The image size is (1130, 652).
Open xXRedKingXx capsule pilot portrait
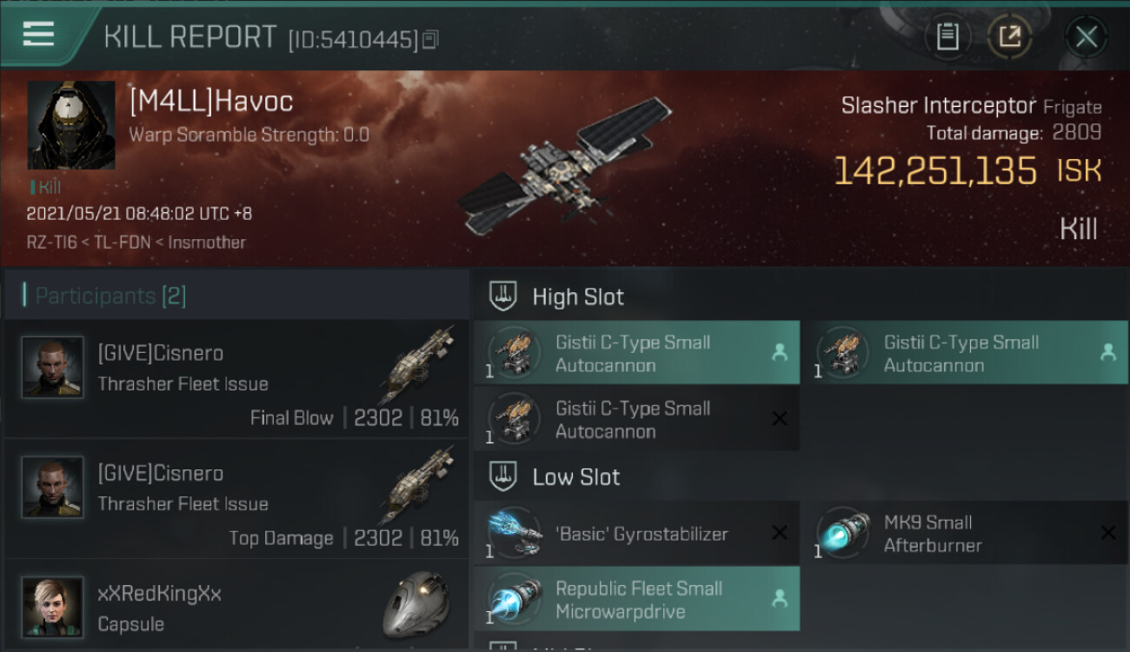pos(52,607)
